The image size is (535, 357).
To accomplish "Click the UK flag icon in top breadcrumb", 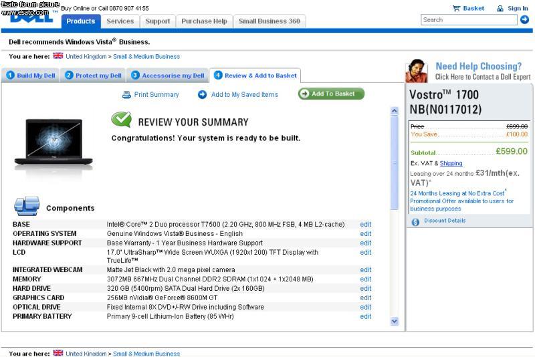I will pos(58,56).
